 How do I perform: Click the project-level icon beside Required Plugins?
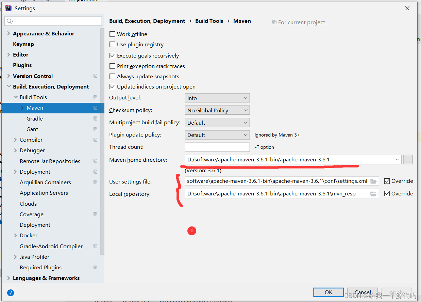[x=95, y=267]
